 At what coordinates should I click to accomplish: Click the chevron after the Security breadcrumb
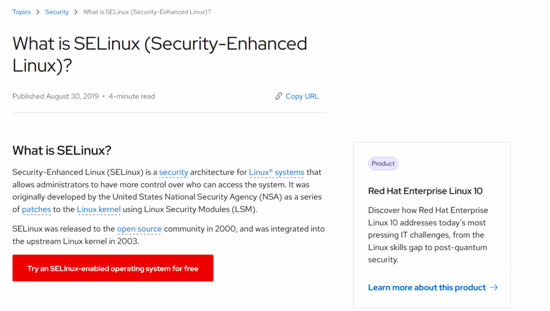coord(76,12)
